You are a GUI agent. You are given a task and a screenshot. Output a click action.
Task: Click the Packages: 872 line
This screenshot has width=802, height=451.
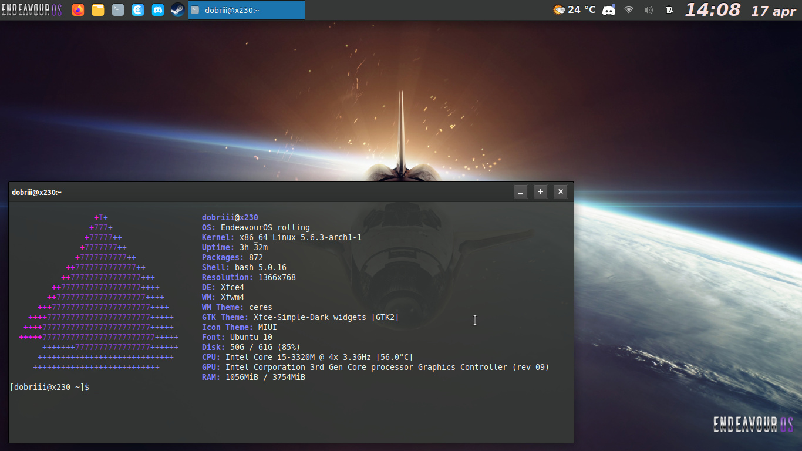232,257
